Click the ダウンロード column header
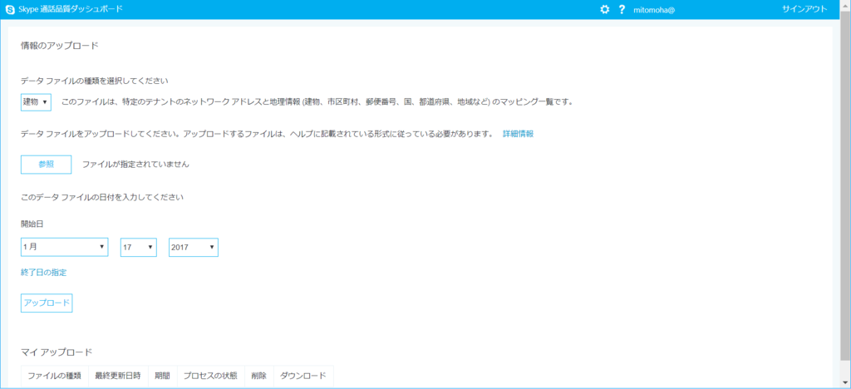 pos(303,376)
